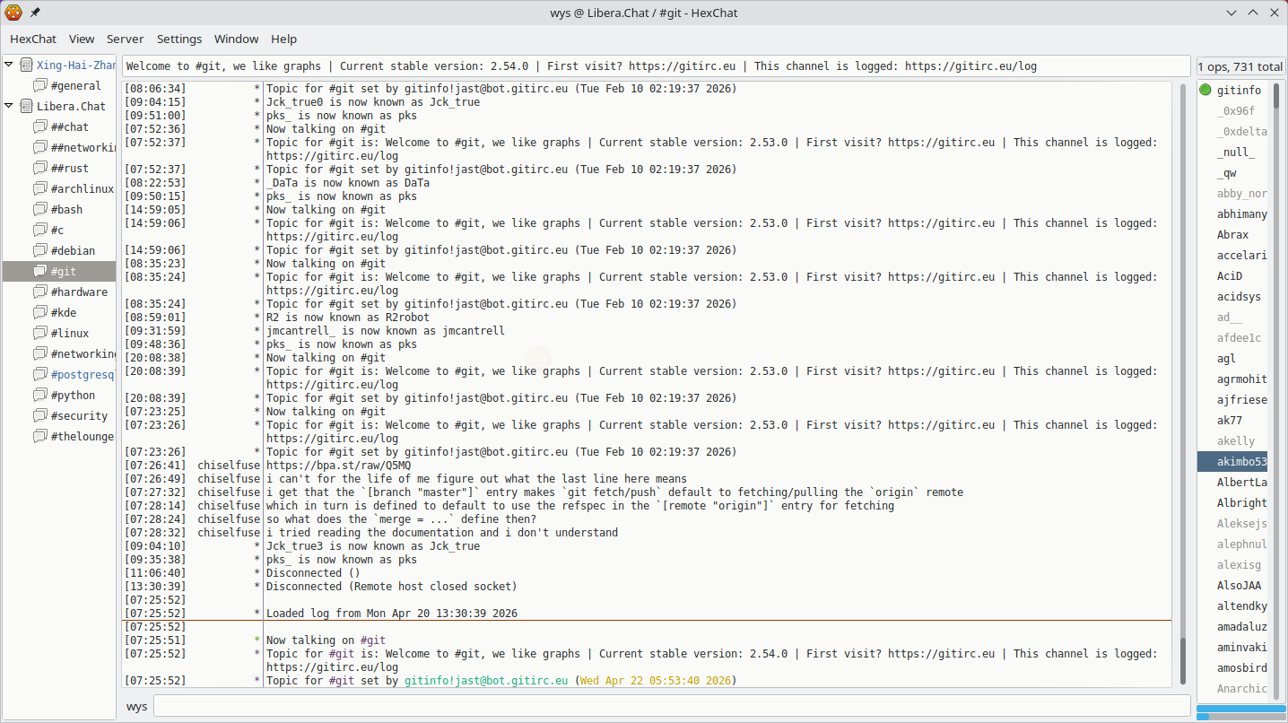Open the HexChat menu

[33, 39]
